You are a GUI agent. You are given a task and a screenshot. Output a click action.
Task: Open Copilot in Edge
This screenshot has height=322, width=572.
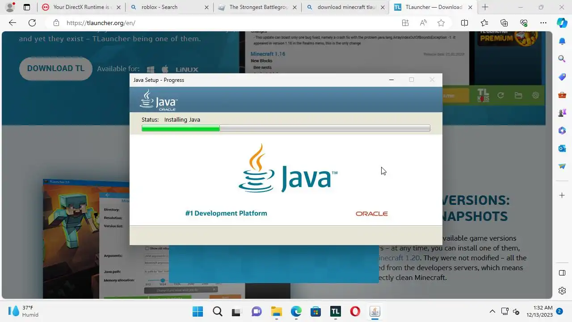point(562,23)
